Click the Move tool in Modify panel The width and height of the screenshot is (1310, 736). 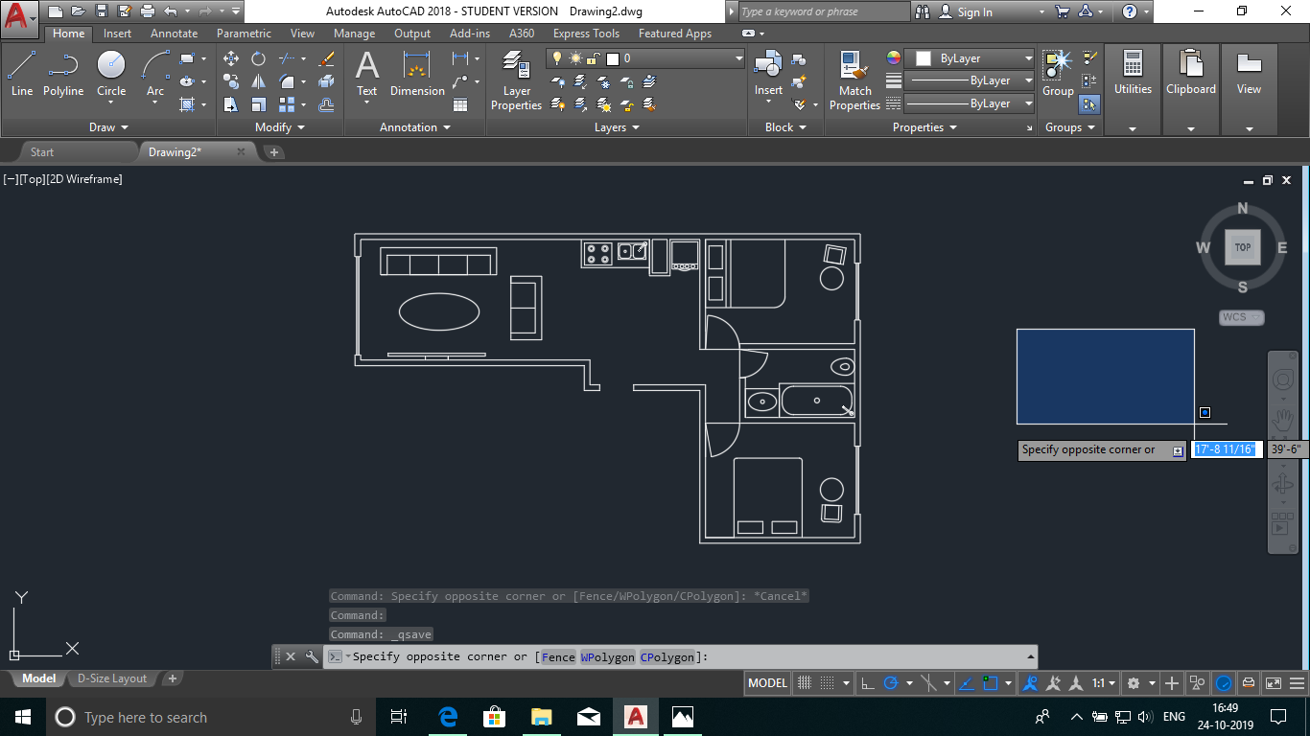(231, 58)
